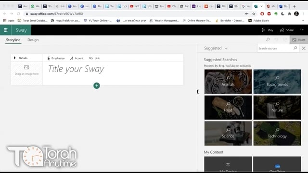Open the Online Hebrew bookmark
The height and width of the screenshot is (173, 308).
pyautogui.click(x=197, y=20)
